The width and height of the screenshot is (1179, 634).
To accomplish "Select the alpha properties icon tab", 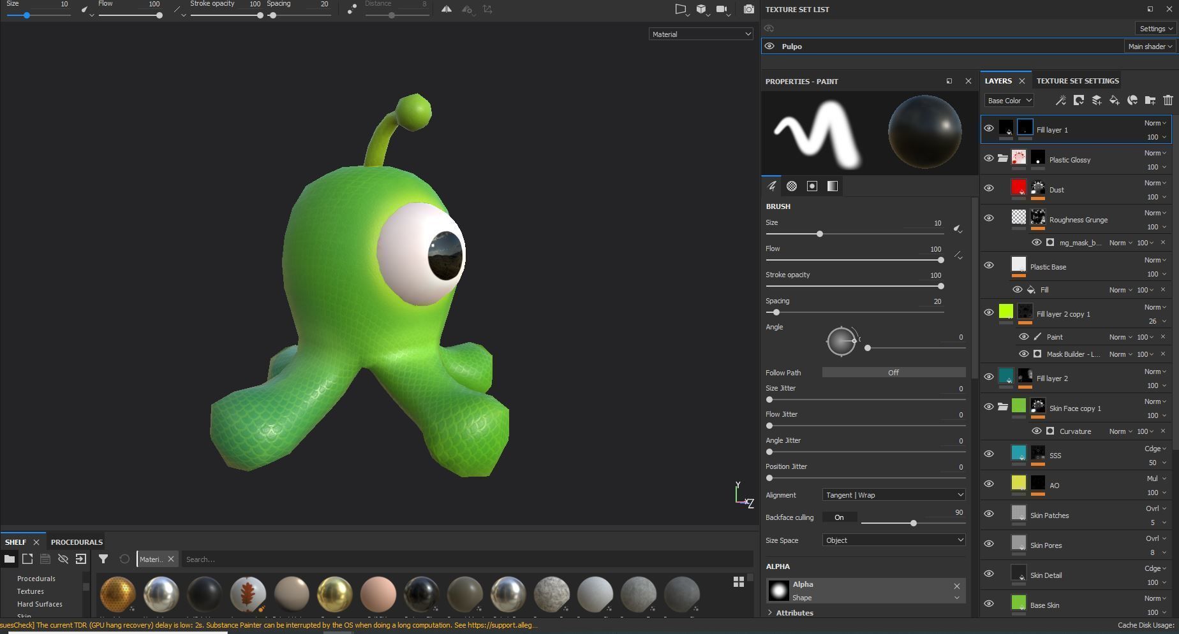I will pyautogui.click(x=792, y=186).
